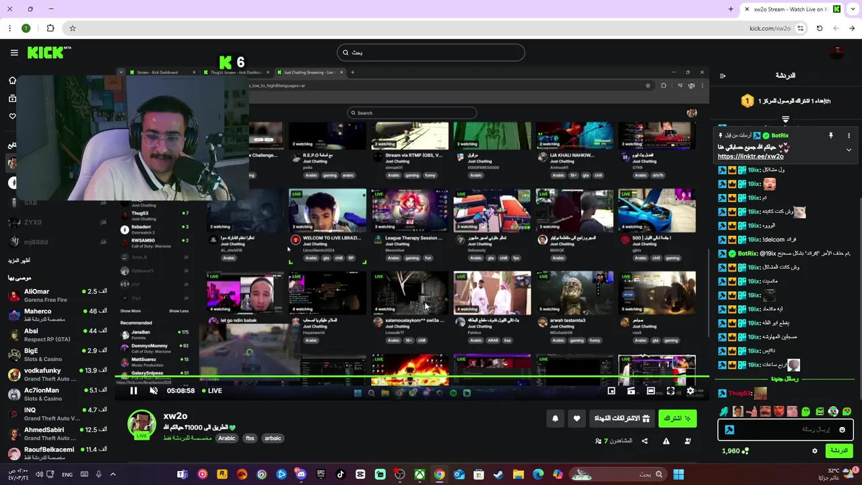The width and height of the screenshot is (862, 485).
Task: Open the hamburger sidebar menu
Action: (14, 53)
